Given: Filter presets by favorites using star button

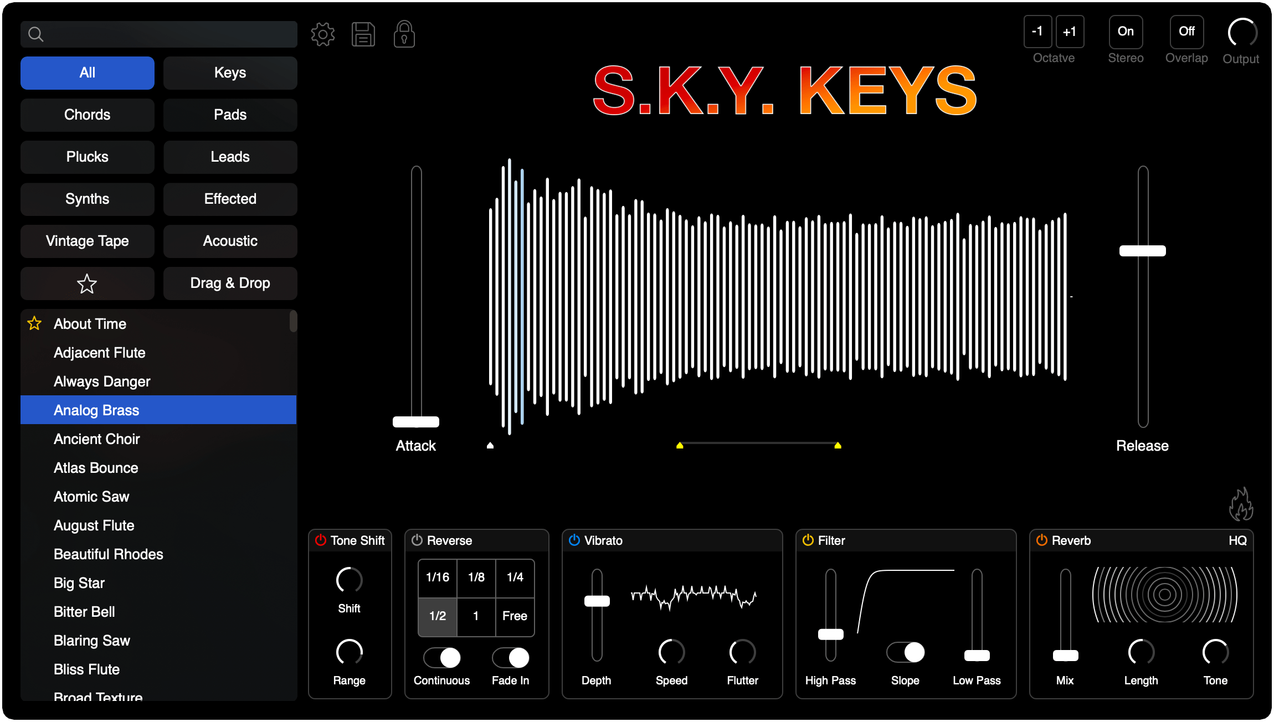Looking at the screenshot, I should (87, 283).
